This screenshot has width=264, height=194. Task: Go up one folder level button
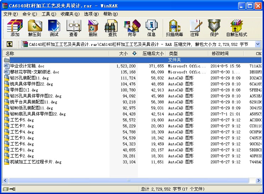pos(10,44)
